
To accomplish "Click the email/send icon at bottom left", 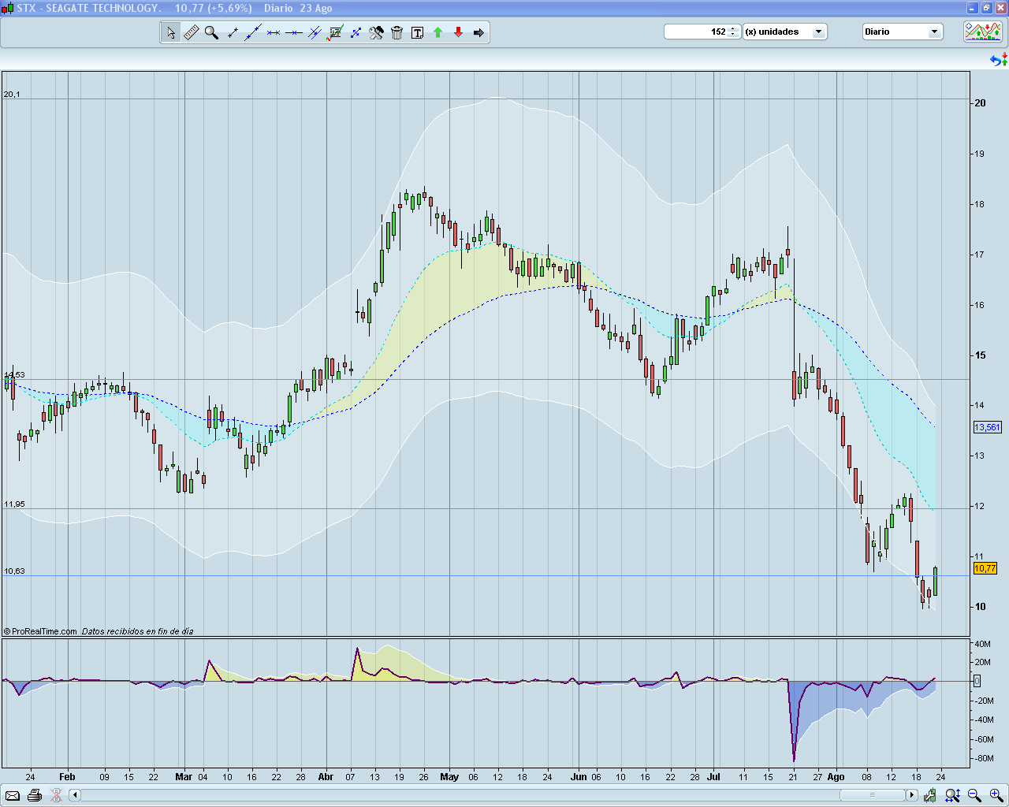I will click(x=13, y=796).
